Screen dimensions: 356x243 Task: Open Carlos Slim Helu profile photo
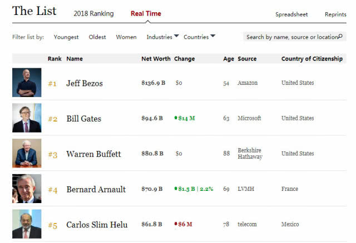[x=27, y=224]
